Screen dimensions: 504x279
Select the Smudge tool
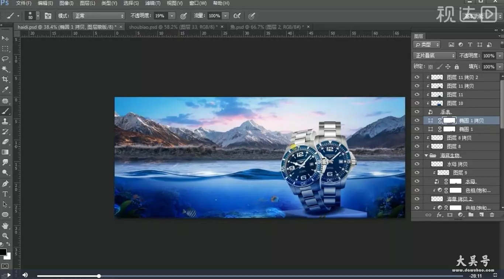tap(5, 162)
